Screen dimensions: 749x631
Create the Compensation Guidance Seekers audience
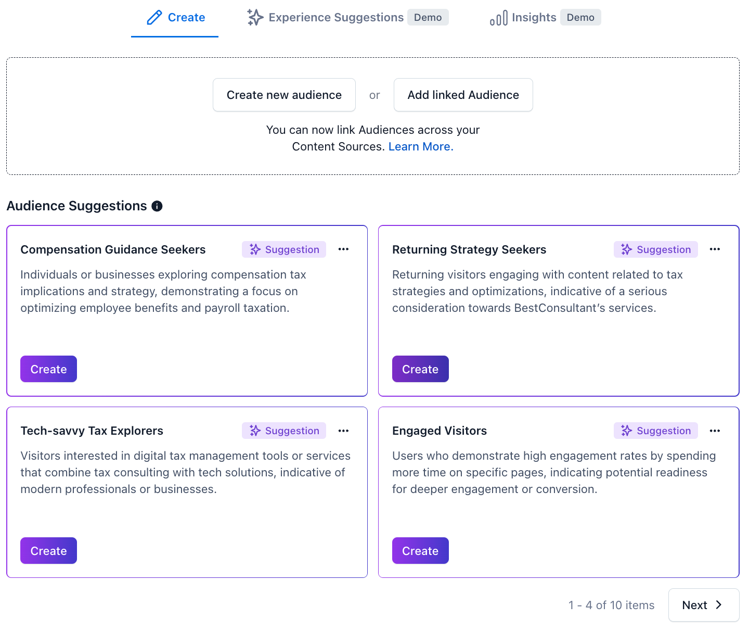tap(48, 369)
